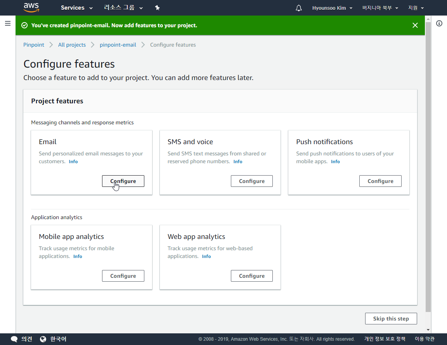Open Info link for Push notifications
Viewport: 447px width, 345px height.
[x=335, y=162]
